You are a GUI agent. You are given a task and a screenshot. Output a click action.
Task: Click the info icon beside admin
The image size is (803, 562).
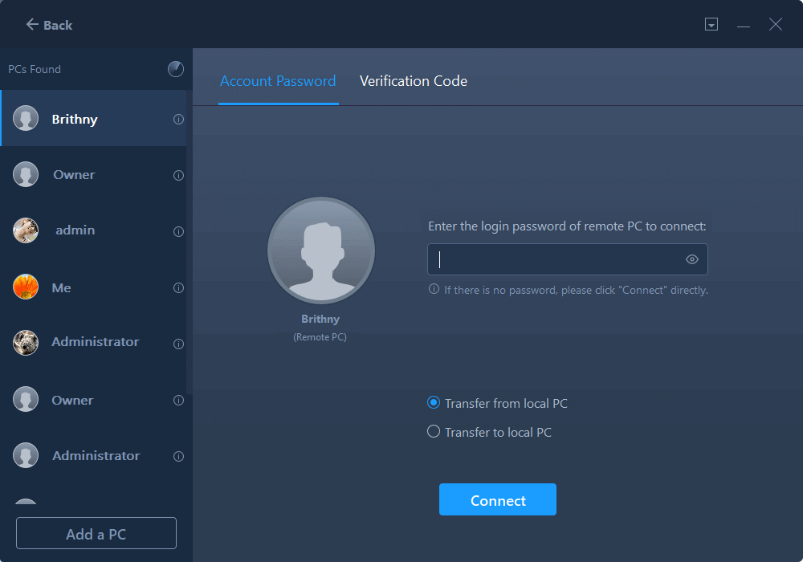[178, 231]
